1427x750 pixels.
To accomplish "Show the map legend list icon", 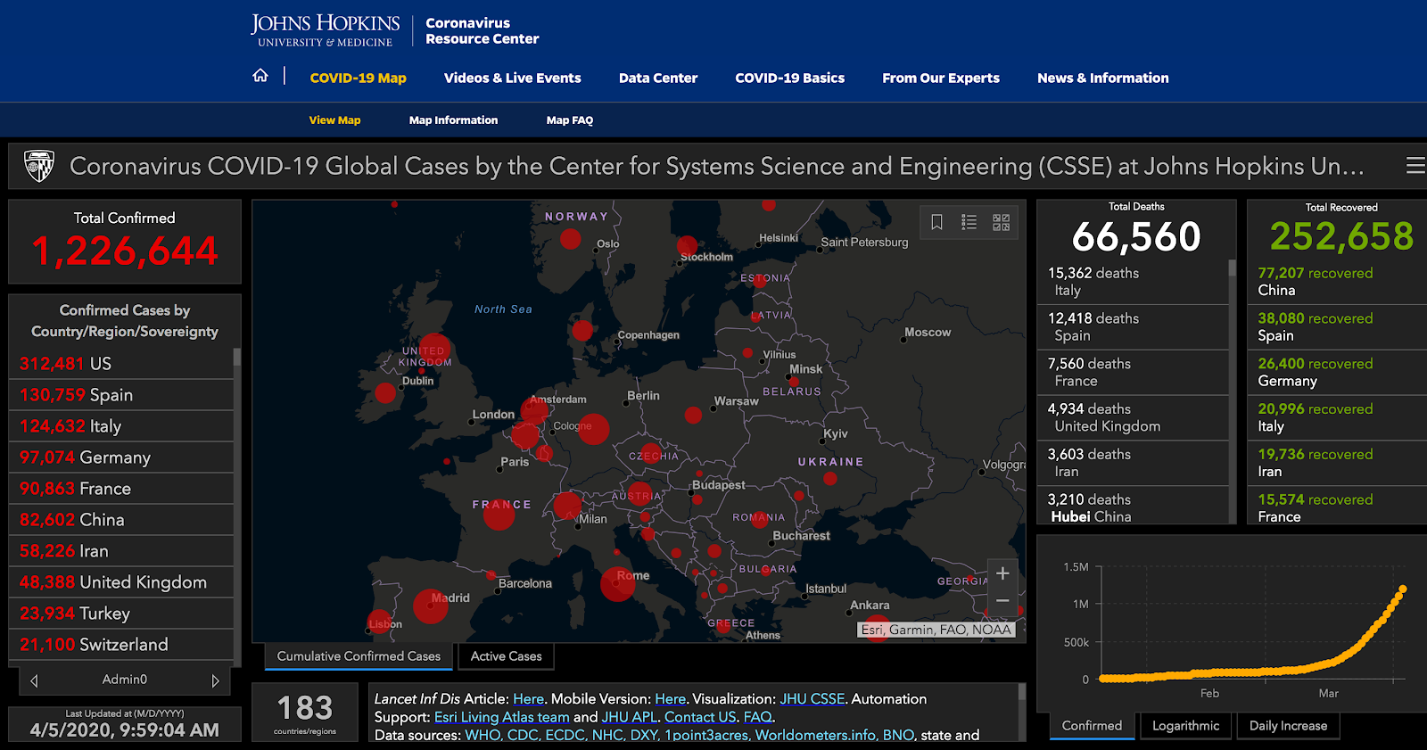I will [x=969, y=222].
